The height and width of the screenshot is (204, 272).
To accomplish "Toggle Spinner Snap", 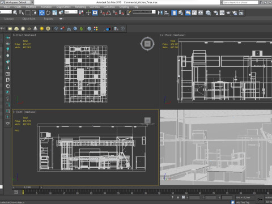I will pos(121,13).
